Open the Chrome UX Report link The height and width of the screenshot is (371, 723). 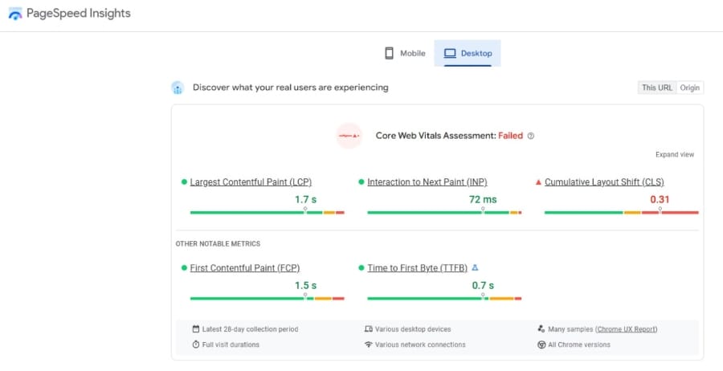coord(627,329)
